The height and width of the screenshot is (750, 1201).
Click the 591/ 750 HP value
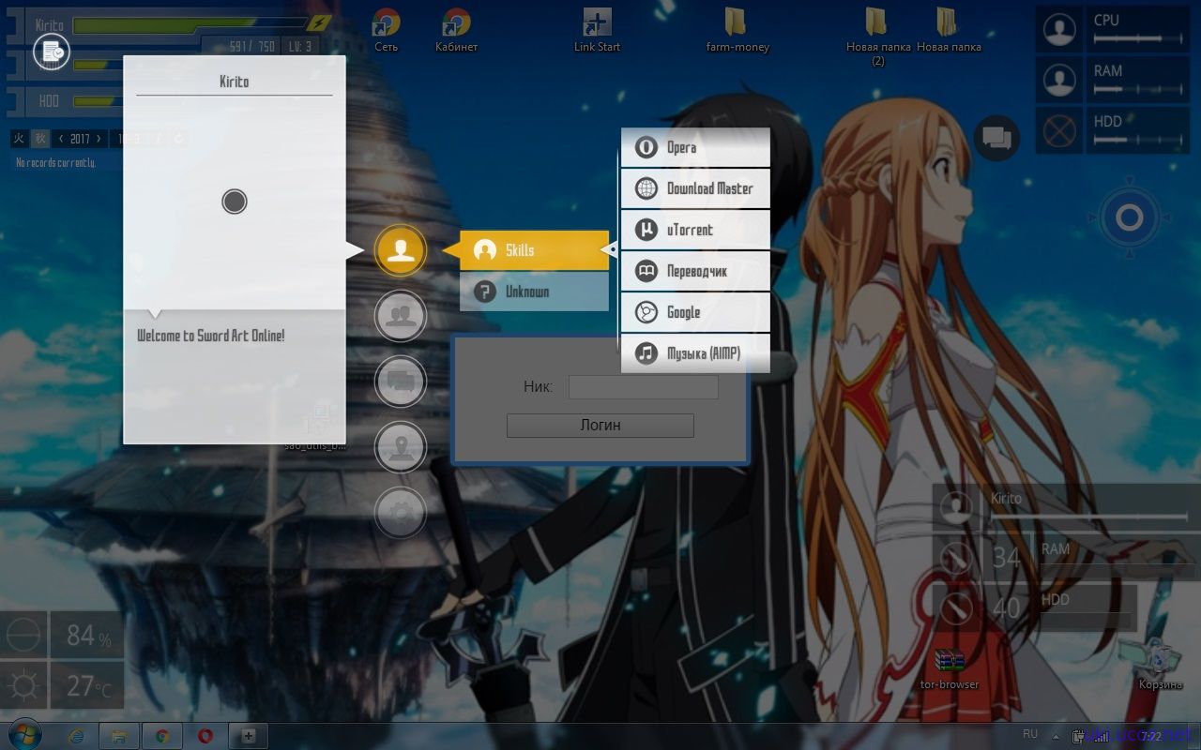point(252,46)
